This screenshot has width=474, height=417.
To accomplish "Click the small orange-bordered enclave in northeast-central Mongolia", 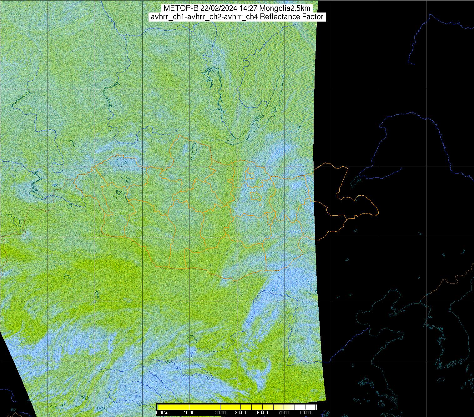I will (x=256, y=196).
